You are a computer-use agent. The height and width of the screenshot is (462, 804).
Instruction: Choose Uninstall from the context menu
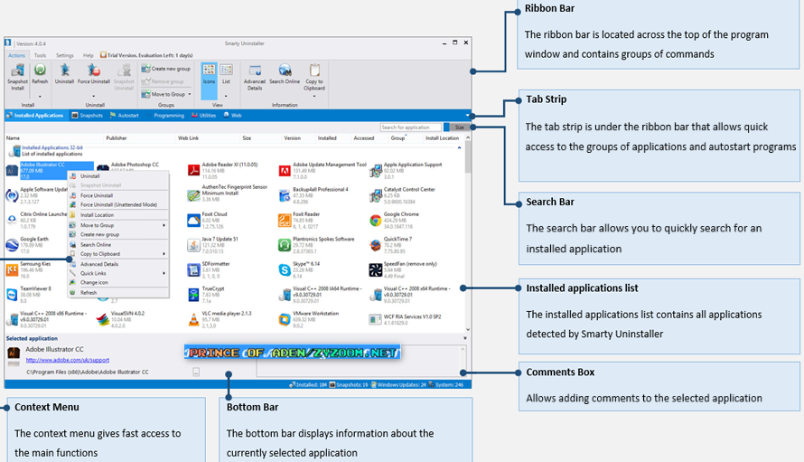[x=118, y=176]
